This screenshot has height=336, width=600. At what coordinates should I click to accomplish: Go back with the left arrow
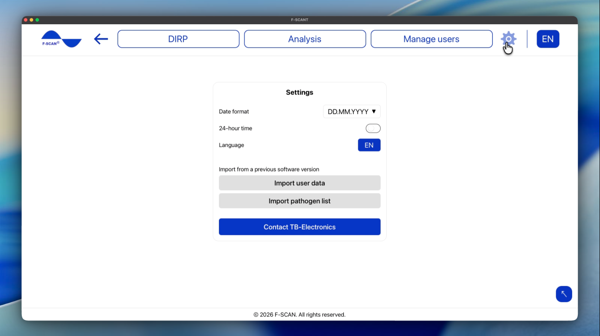pyautogui.click(x=101, y=39)
